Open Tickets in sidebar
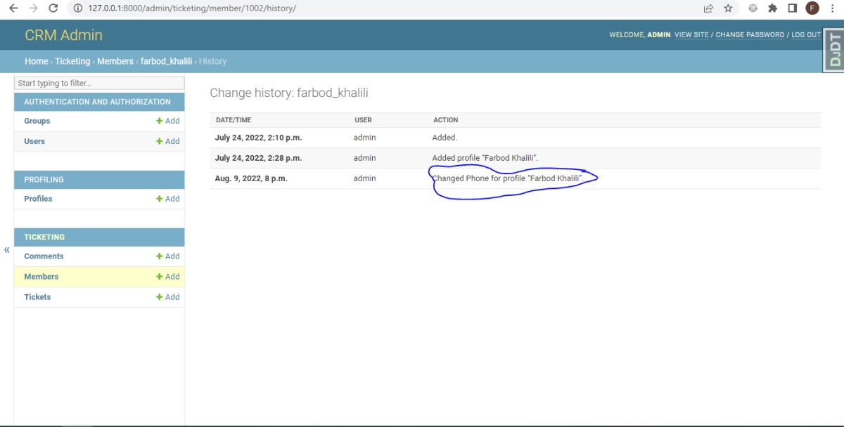Viewport: 844px width, 427px height. 37,297
